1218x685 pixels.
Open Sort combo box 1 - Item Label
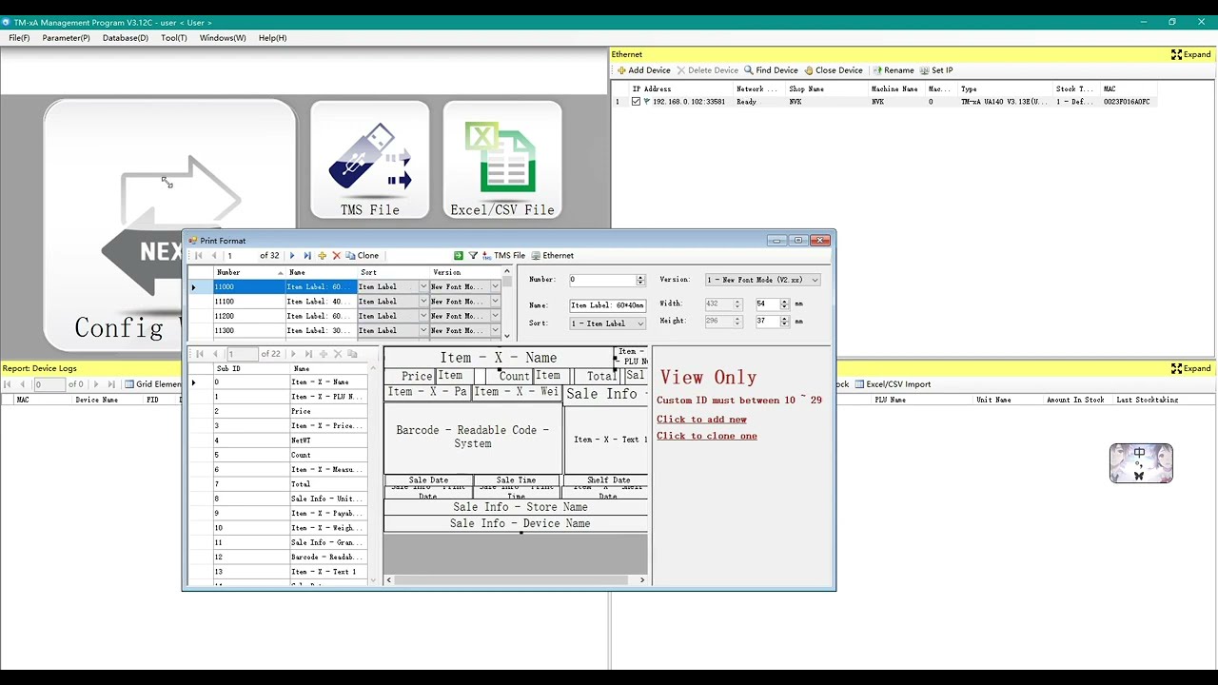click(x=607, y=323)
